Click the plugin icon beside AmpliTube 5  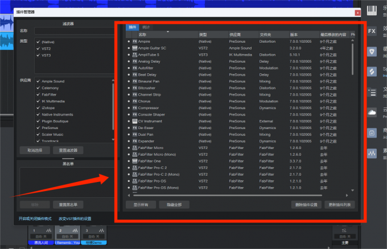click(135, 55)
